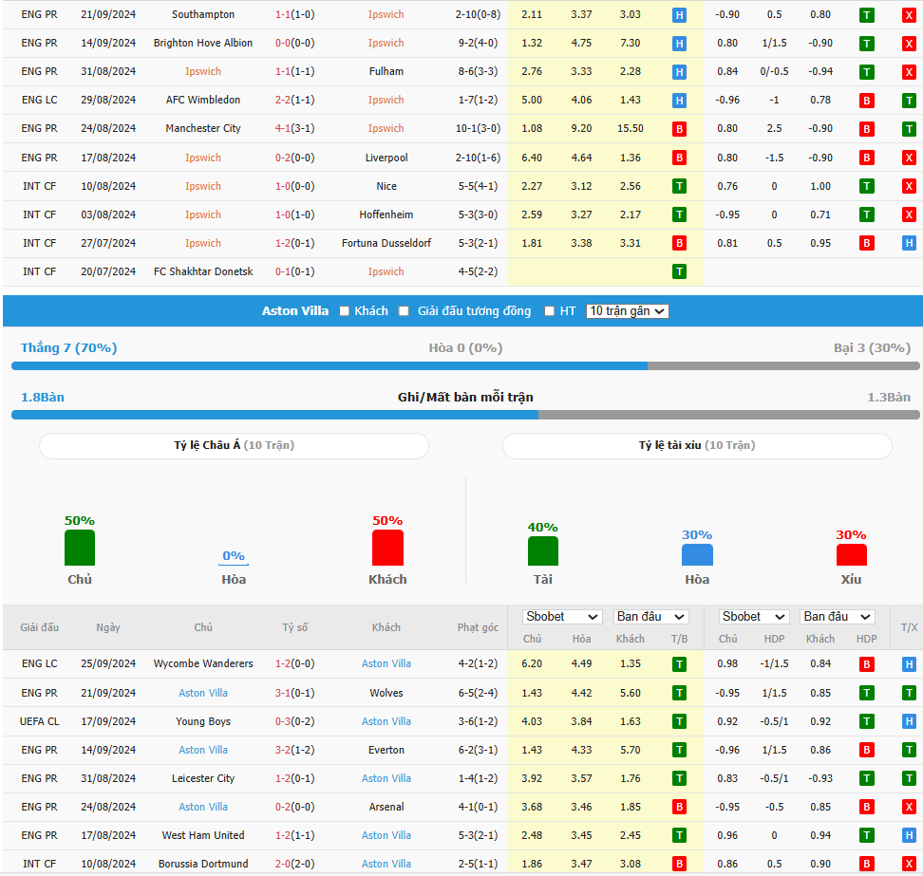Open score 3-2(1-2) for Everton match
This screenshot has width=923, height=876.
tap(295, 750)
